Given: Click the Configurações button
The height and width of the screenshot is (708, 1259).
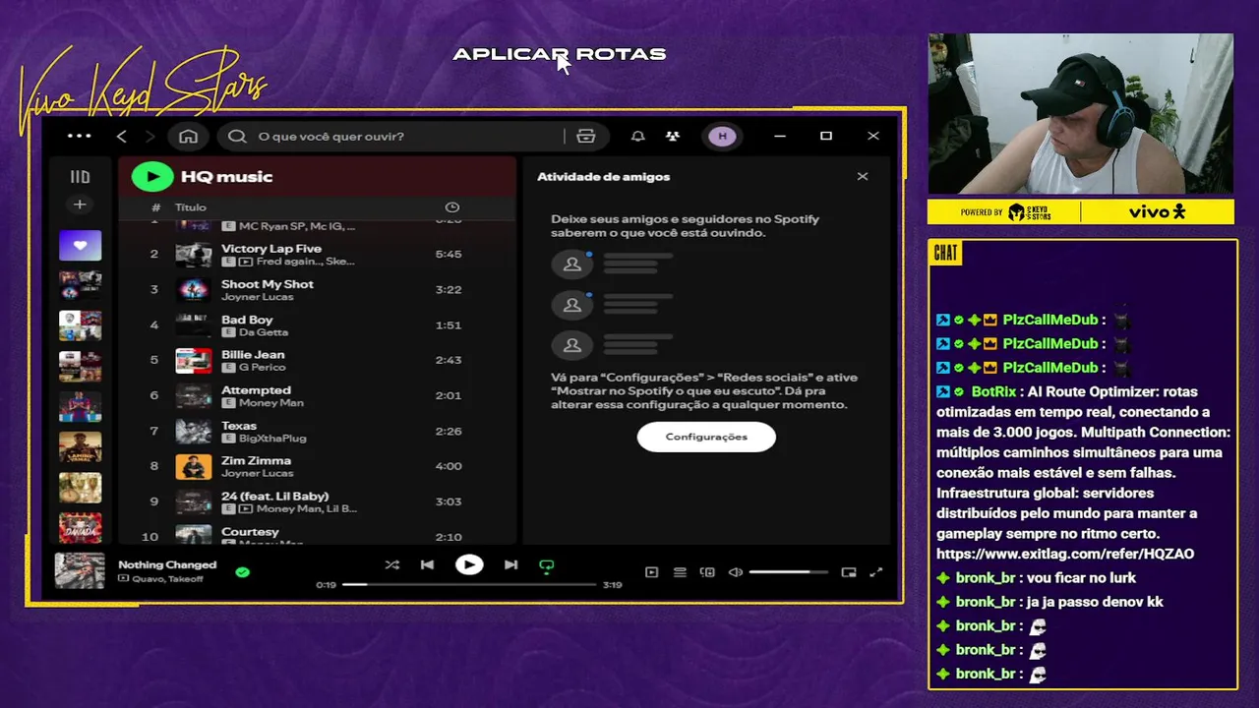Looking at the screenshot, I should (x=706, y=437).
